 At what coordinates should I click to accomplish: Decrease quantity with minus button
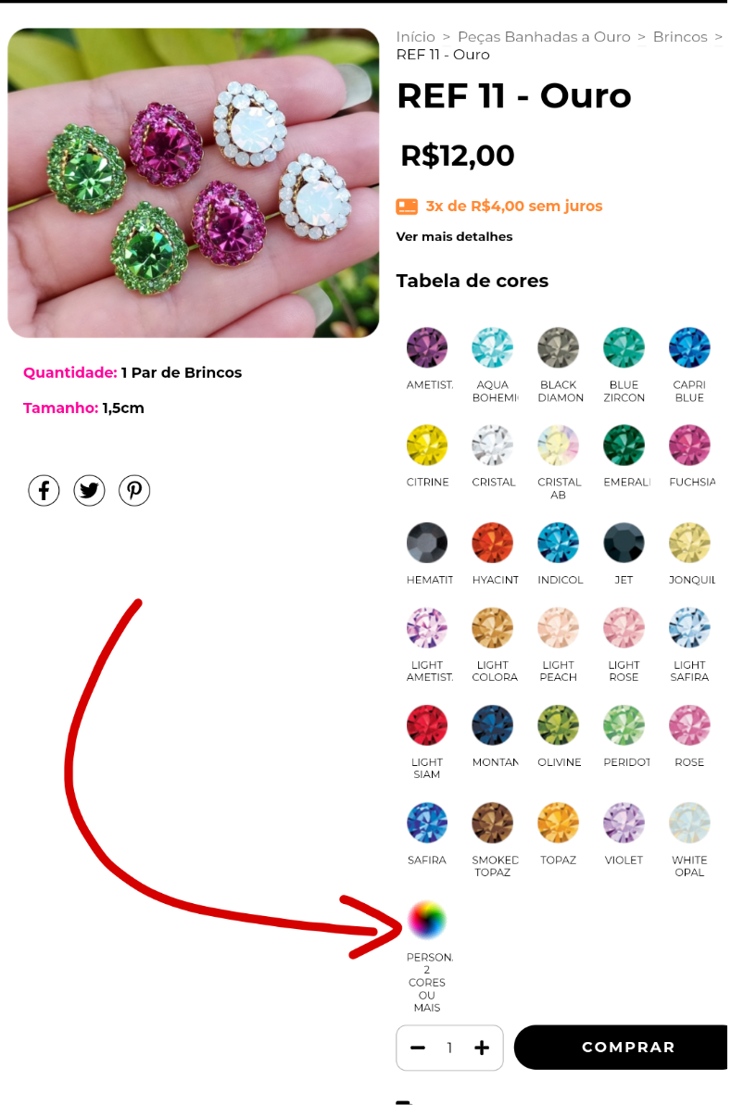pyautogui.click(x=418, y=1048)
